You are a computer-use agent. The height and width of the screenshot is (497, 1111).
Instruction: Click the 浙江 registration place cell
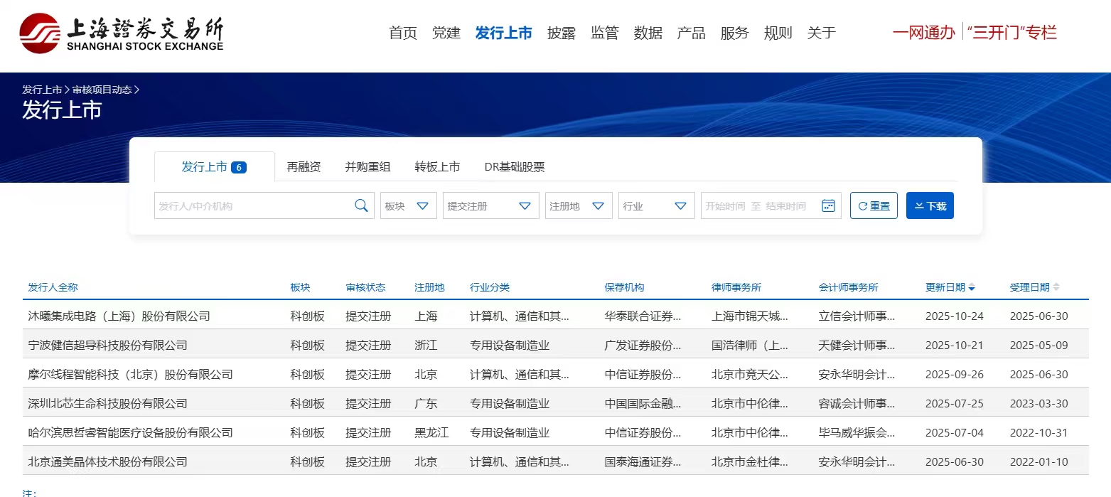pos(426,345)
